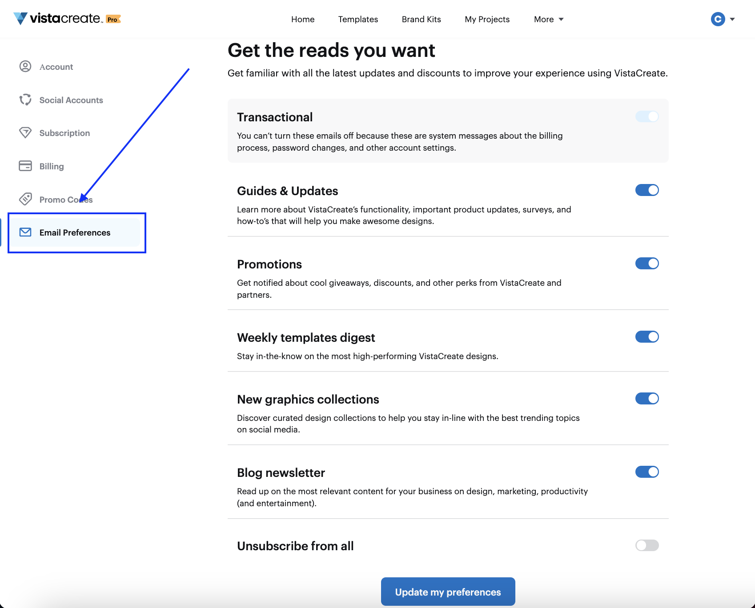The image size is (755, 608).
Task: Click the VistaCreate logo icon
Action: coord(20,19)
